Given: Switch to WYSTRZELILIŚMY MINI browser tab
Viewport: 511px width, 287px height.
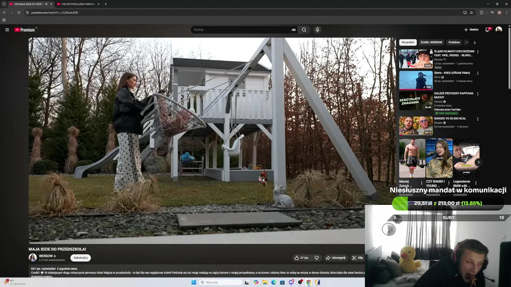Looking at the screenshot, I should click(78, 4).
